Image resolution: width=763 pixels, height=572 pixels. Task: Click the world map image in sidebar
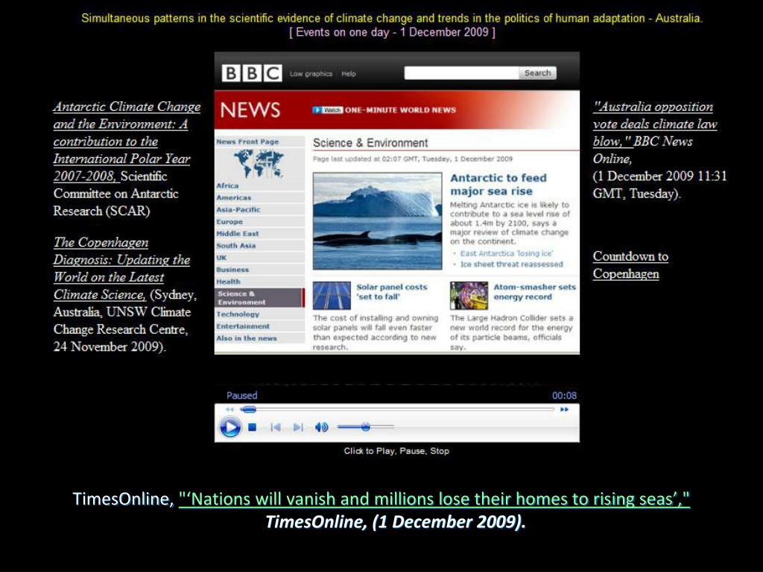[259, 163]
